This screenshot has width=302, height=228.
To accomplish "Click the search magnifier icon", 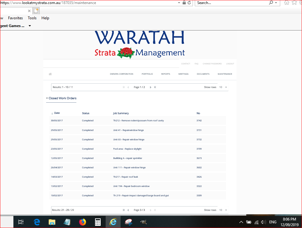I will coord(271,3).
